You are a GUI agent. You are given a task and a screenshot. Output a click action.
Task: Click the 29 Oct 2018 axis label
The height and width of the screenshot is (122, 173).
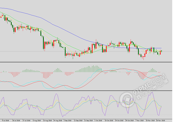pyautogui.click(x=129, y=120)
